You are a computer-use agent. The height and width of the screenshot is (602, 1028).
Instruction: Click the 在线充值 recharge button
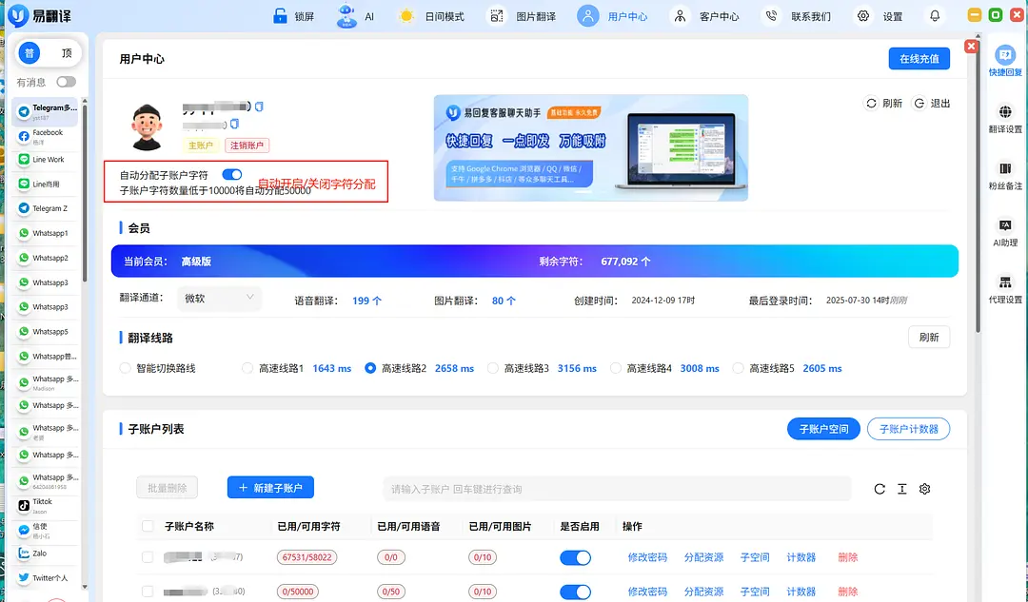coord(919,58)
